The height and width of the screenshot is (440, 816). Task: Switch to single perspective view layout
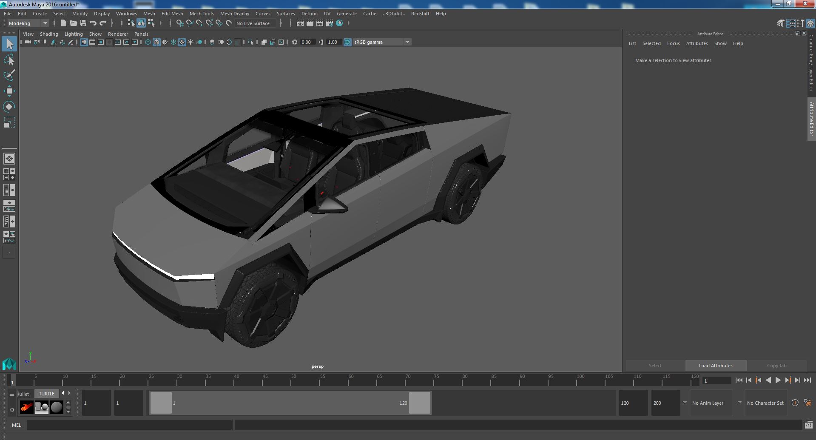click(x=9, y=159)
